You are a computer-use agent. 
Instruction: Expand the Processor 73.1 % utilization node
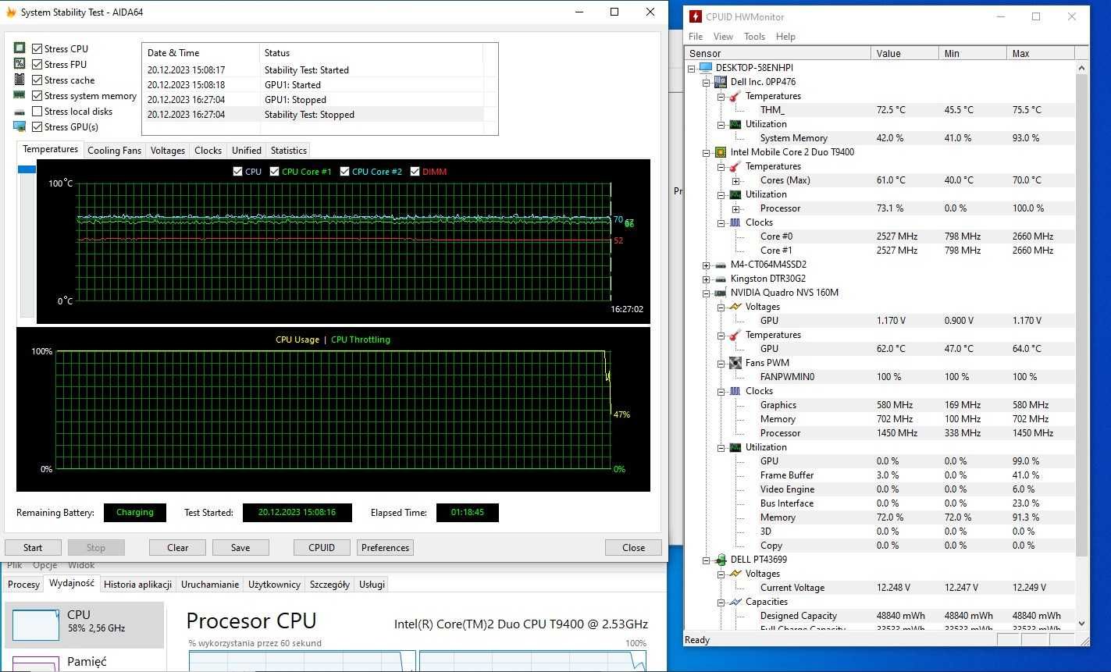[735, 208]
